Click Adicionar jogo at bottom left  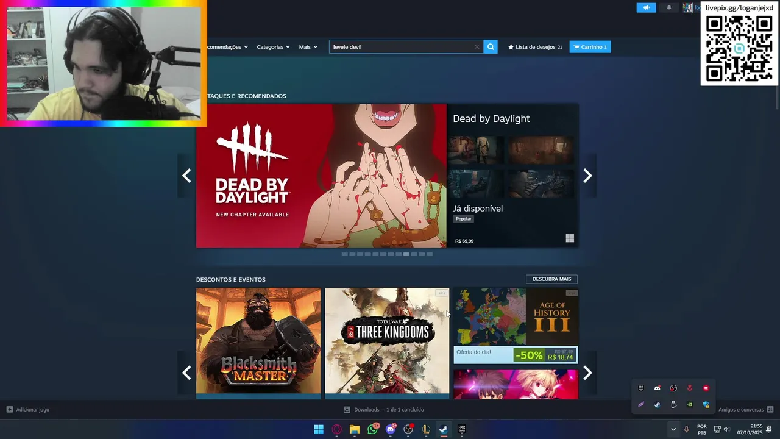[28, 410]
